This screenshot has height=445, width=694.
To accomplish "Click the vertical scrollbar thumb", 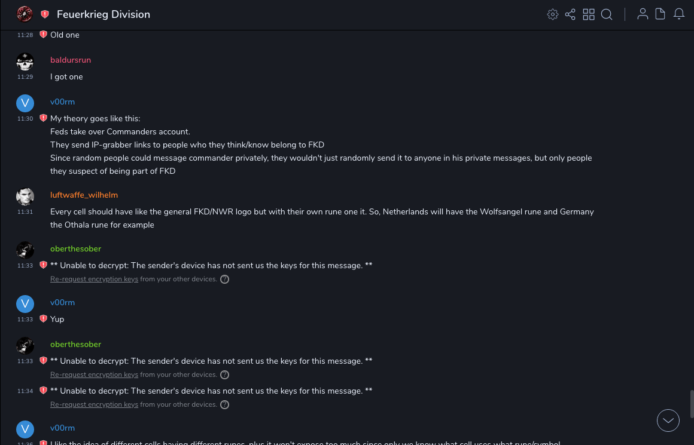I will 692,404.
